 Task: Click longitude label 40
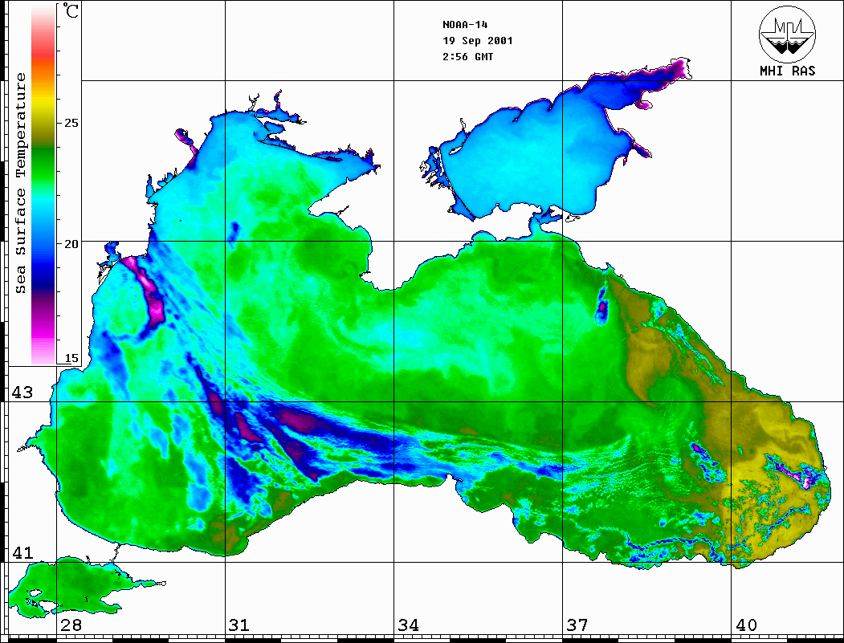[746, 625]
